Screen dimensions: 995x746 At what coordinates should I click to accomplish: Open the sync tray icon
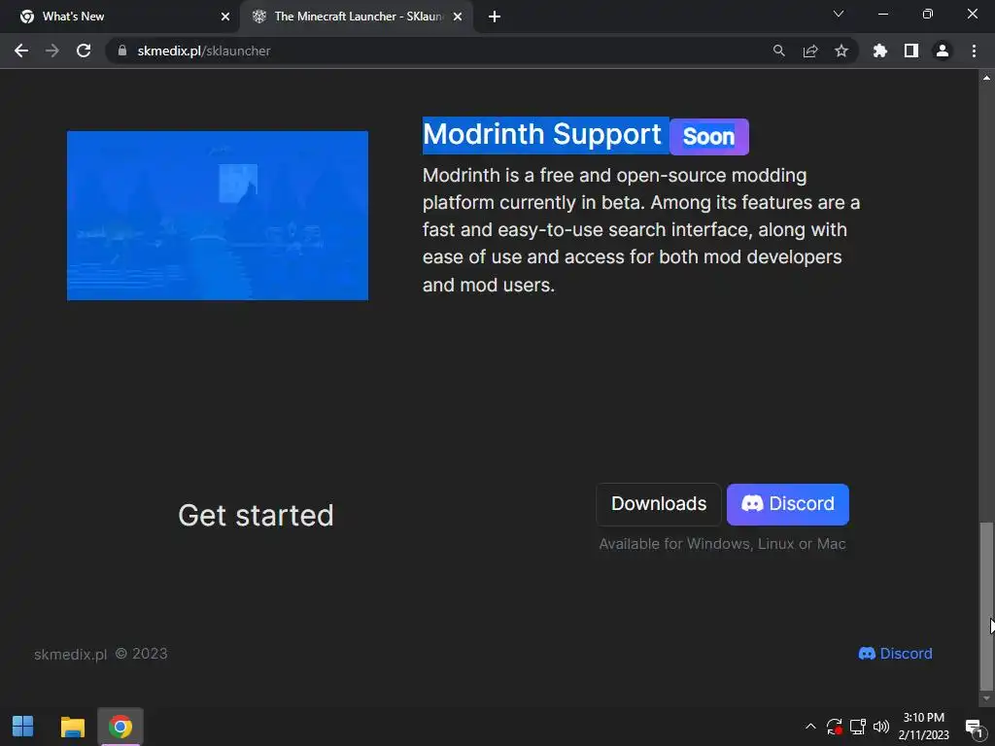(835, 727)
